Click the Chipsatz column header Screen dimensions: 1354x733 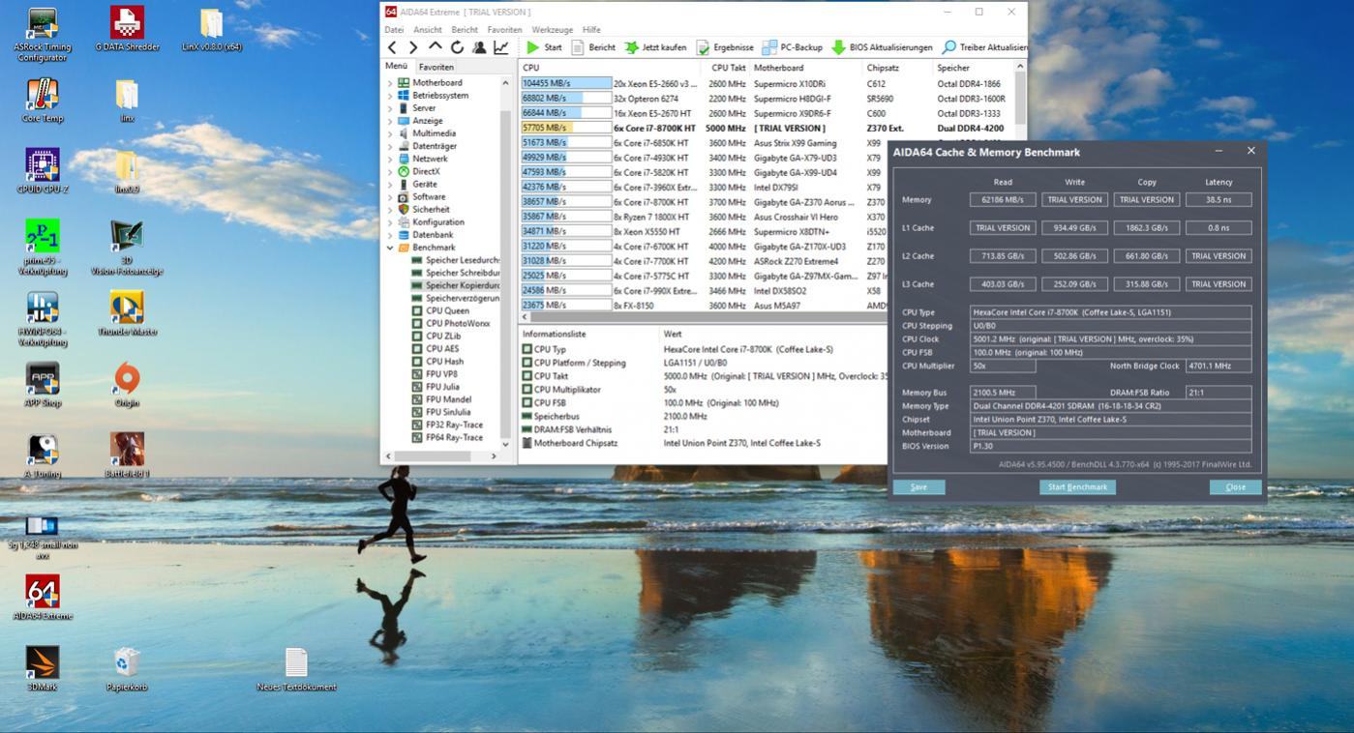click(x=897, y=68)
